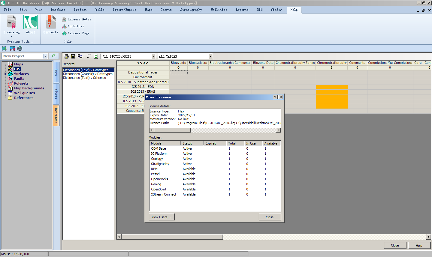This screenshot has height=257, width=432.
Task: Click the main grid horizontal scrollbar thumb
Action: [172, 237]
